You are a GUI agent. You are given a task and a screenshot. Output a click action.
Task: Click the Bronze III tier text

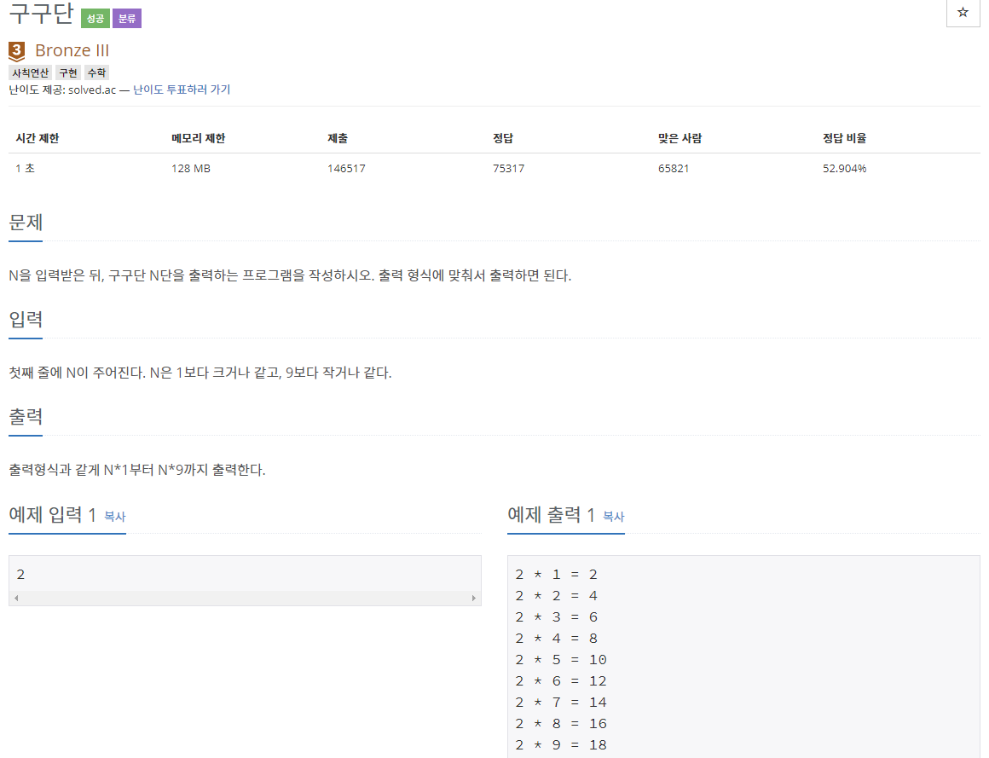[72, 50]
